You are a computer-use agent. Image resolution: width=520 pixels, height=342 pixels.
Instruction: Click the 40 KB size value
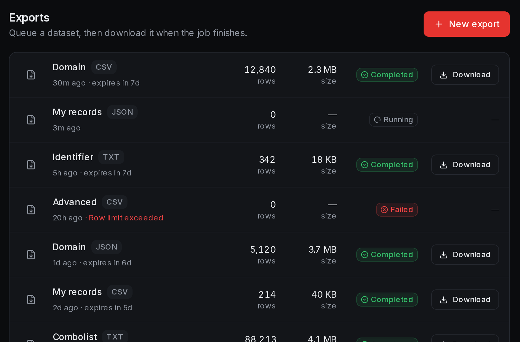[324, 294]
